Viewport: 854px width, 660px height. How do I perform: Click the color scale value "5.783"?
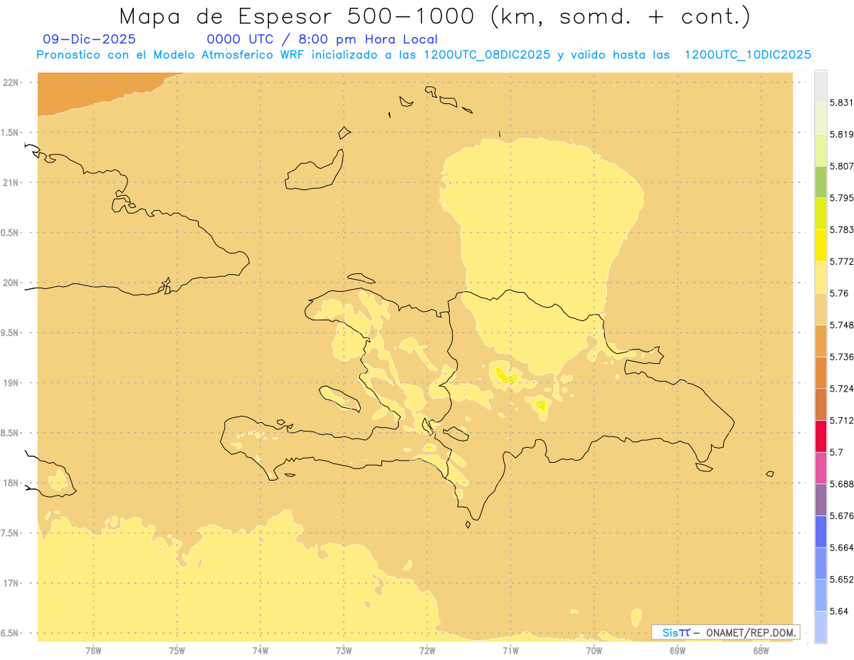pos(841,229)
